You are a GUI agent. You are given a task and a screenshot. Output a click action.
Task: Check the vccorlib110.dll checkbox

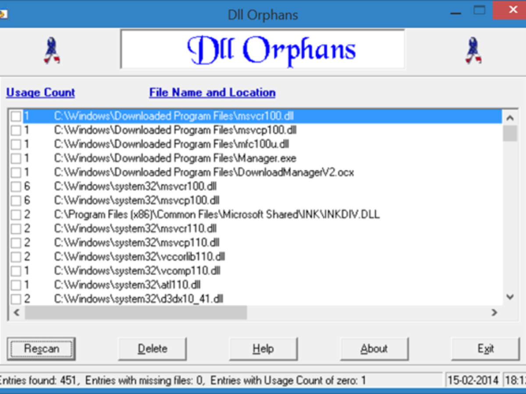pyautogui.click(x=16, y=257)
